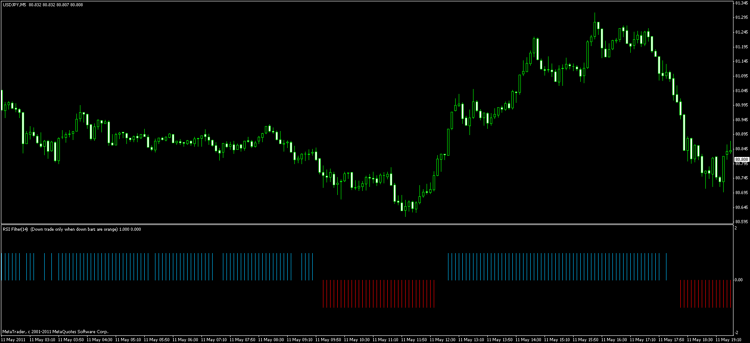
Task: Click the 81.045 price axis label
Action: pyautogui.click(x=741, y=91)
